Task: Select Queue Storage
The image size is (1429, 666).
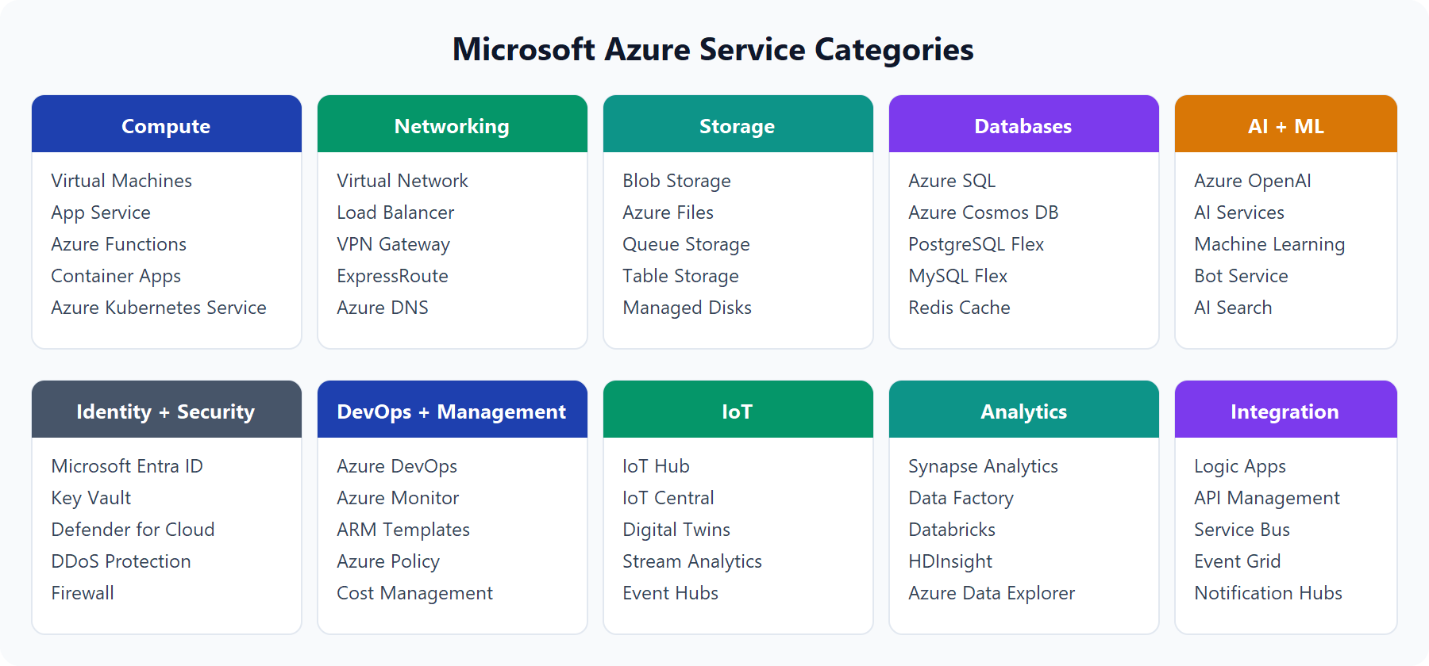Action: tap(686, 244)
